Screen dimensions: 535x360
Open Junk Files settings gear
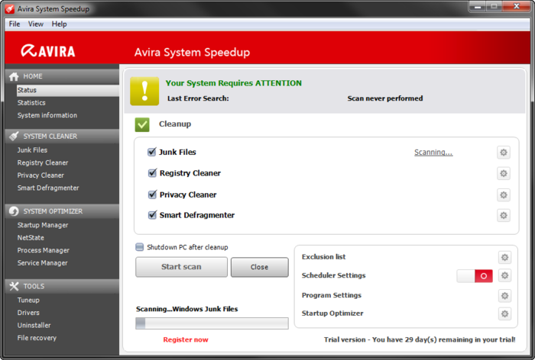pyautogui.click(x=503, y=153)
